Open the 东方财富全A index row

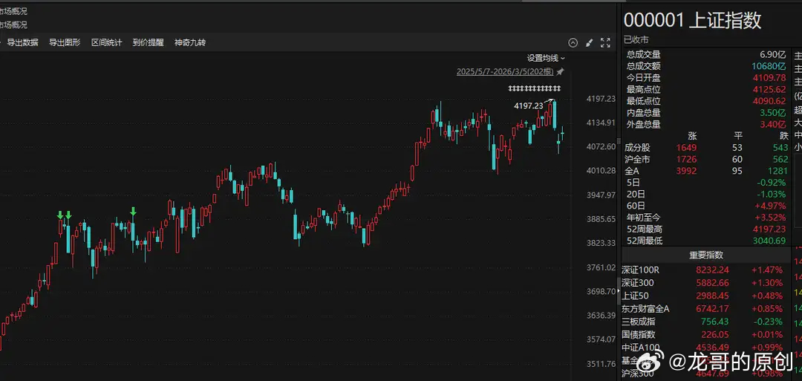tap(706, 309)
